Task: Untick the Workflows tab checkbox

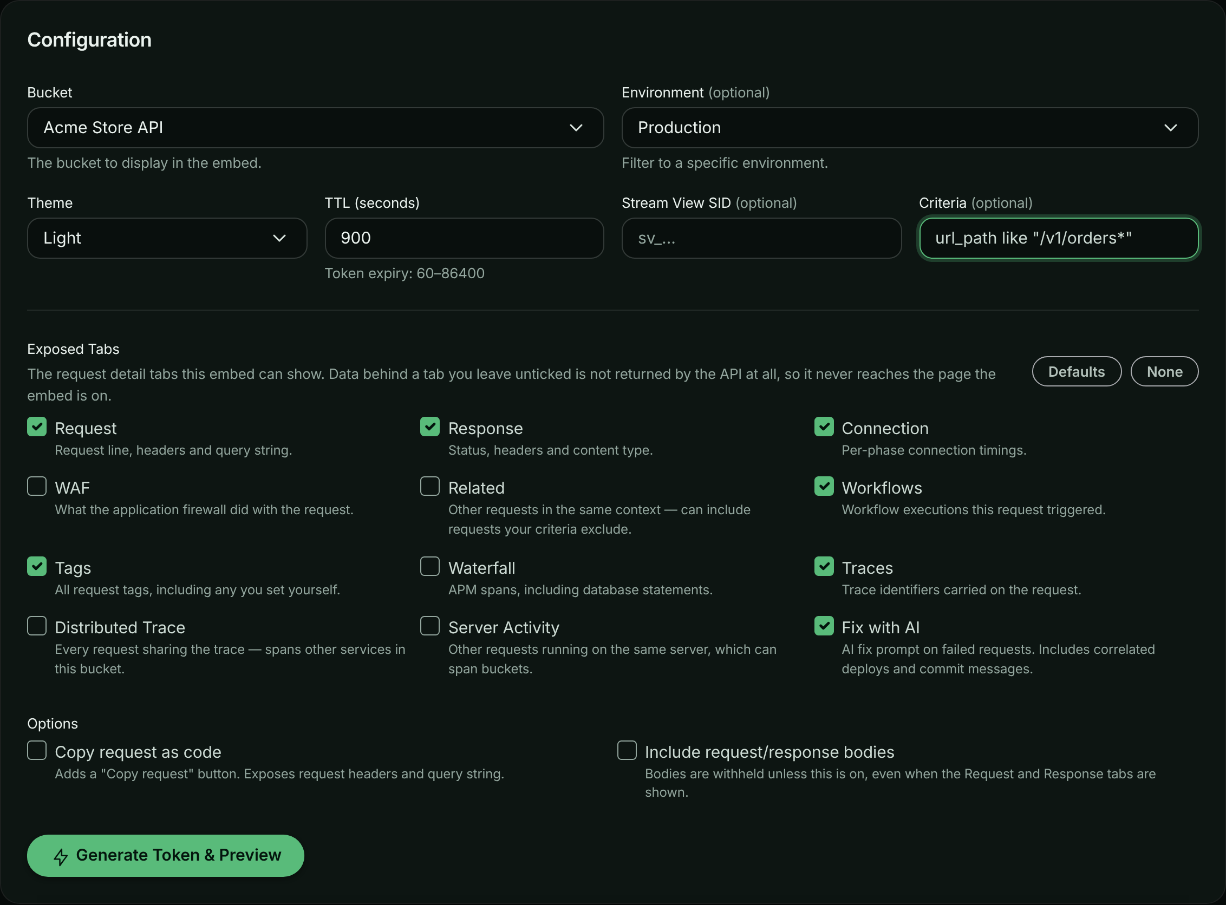Action: 824,487
